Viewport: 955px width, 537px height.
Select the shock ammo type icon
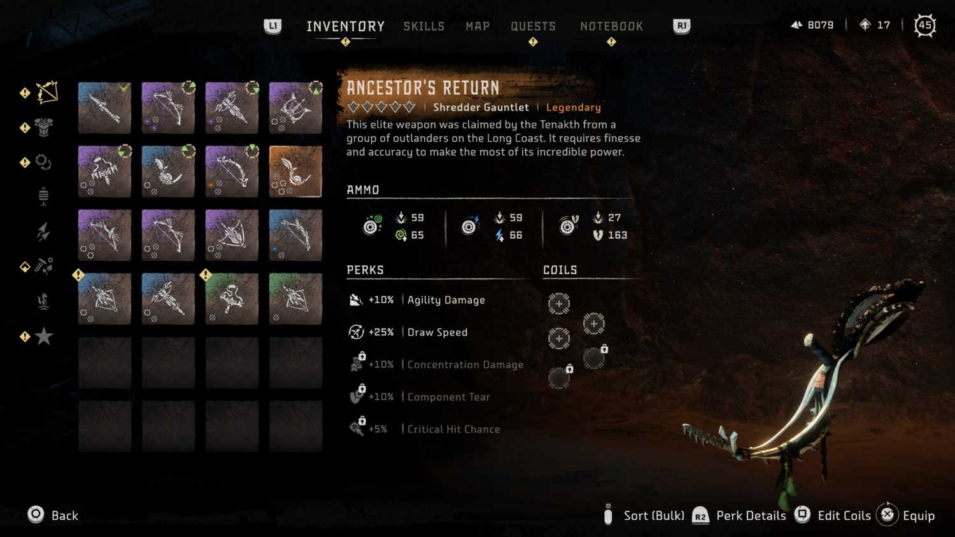click(470, 225)
